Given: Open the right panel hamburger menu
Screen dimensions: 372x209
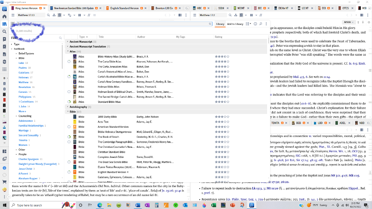Looking at the screenshot, I should tap(195, 15).
